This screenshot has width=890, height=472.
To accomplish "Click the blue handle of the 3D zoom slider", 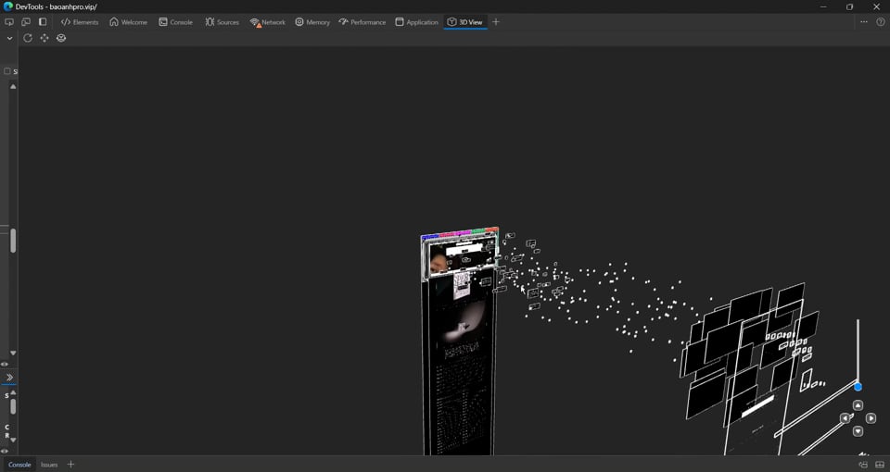I will 858,387.
